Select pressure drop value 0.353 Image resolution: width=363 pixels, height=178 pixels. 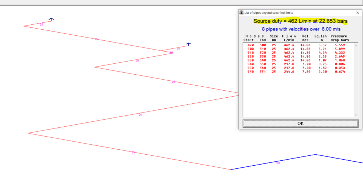pyautogui.click(x=340, y=68)
